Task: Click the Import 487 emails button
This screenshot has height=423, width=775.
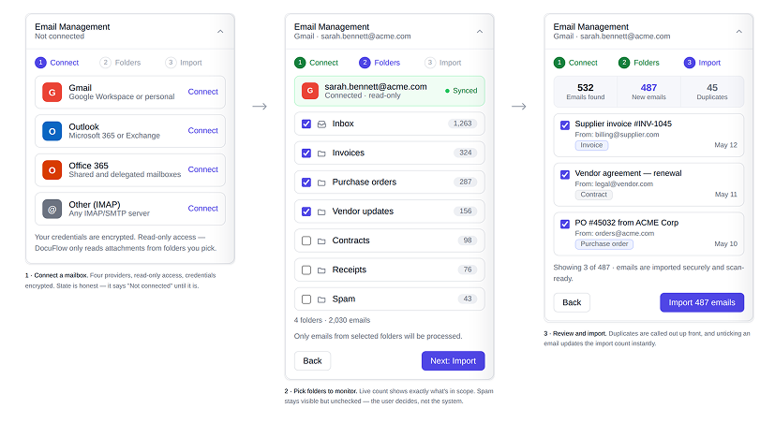Action: coord(702,302)
